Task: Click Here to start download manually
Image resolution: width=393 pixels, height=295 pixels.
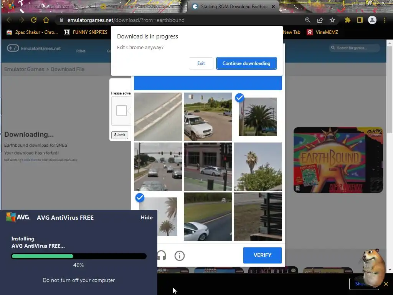Action: pyautogui.click(x=31, y=160)
